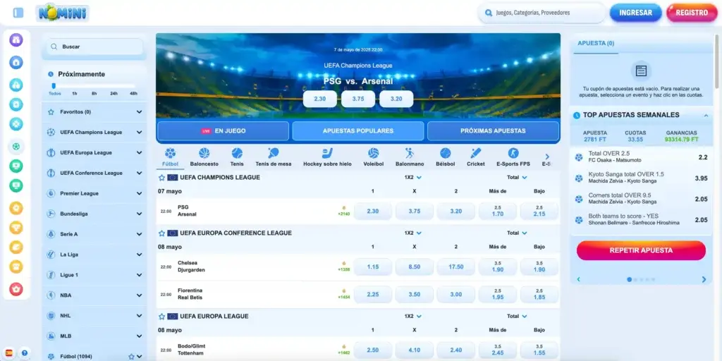Switch to Baloncesto sport tab
Viewport: 722px width, 361px height.
[x=204, y=157]
